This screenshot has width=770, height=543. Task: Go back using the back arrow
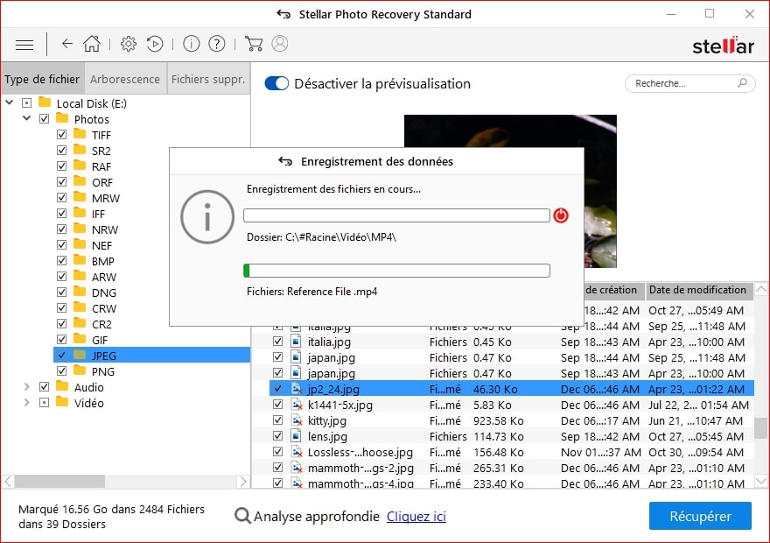[x=67, y=44]
